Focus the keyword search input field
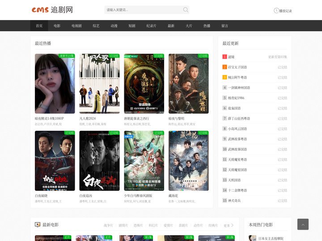Viewport: 322px width, 241px height. (144, 10)
